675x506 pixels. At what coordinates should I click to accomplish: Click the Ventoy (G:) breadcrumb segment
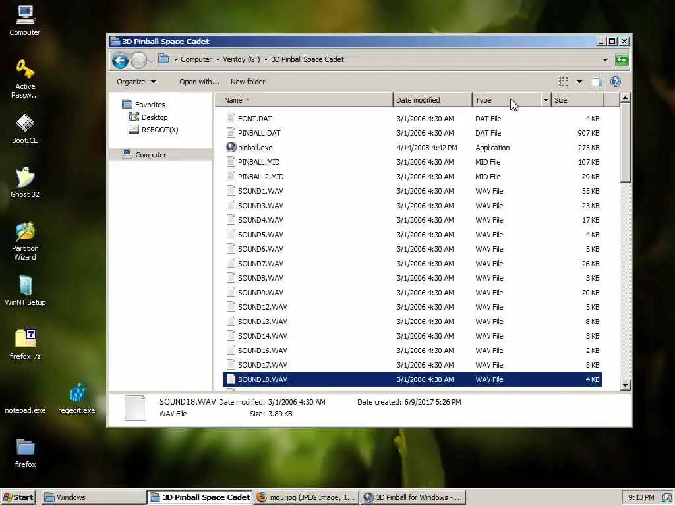tap(241, 59)
